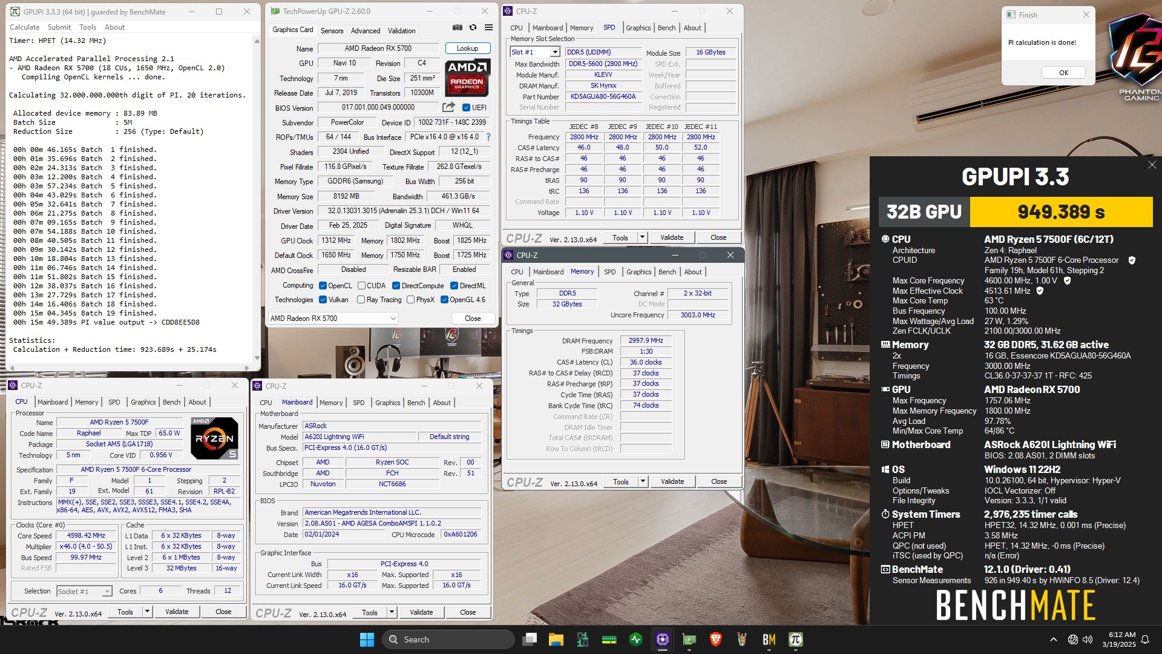This screenshot has height=654, width=1162.
Task: Open the GPU selector dropdown in GPU-Z
Action: [333, 319]
